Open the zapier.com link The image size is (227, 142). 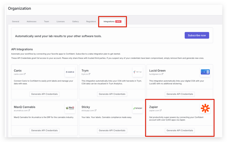coord(155,111)
